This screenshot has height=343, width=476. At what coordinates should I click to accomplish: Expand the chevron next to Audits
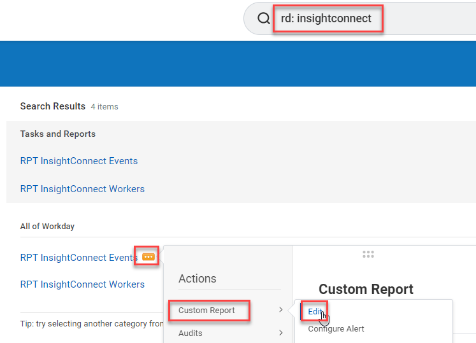tap(281, 333)
